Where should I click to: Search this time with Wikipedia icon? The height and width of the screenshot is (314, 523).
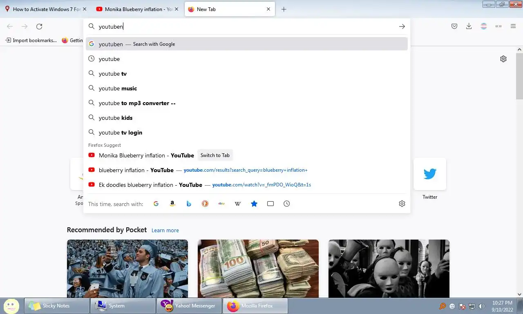(238, 204)
